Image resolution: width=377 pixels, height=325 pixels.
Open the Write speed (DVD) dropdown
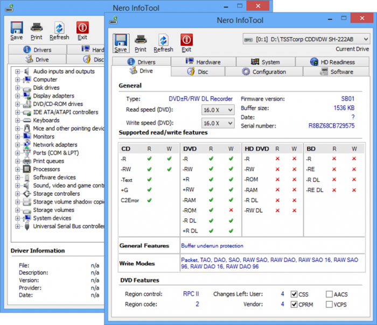click(218, 123)
